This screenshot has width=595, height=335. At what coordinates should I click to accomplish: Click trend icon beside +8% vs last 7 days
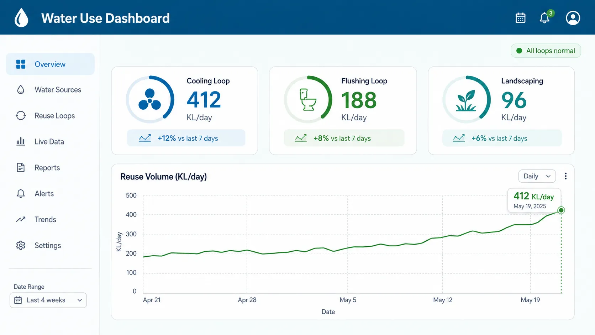point(301,138)
